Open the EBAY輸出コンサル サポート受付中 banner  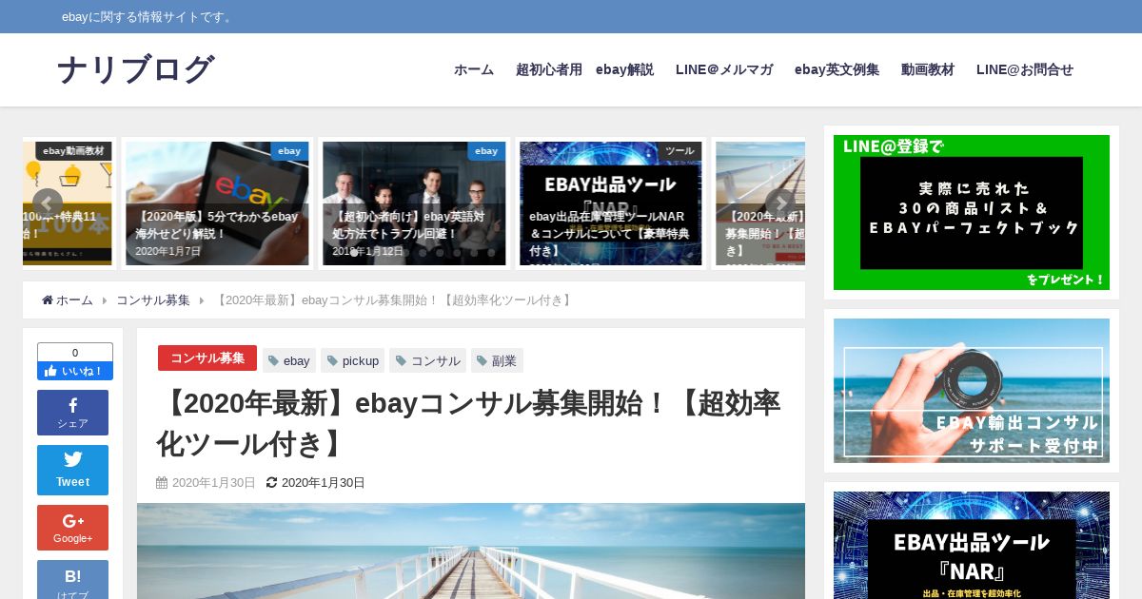pos(972,391)
